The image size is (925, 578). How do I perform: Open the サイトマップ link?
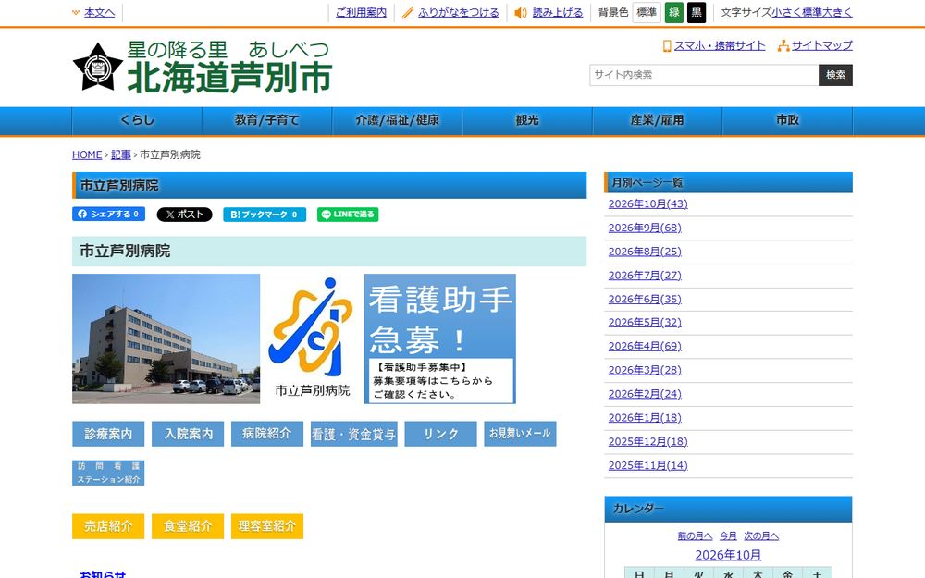tap(821, 45)
